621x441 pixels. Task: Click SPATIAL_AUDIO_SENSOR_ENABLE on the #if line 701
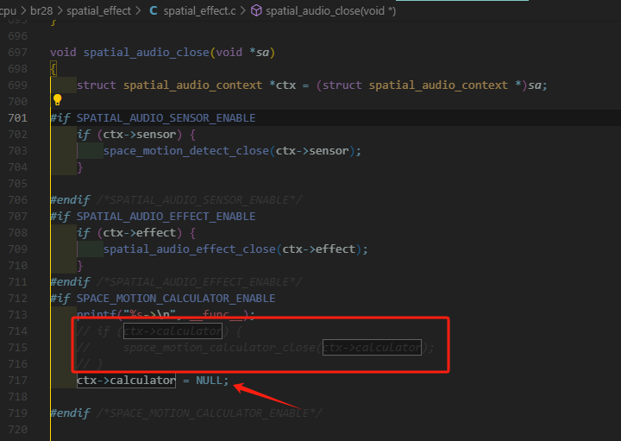[166, 118]
